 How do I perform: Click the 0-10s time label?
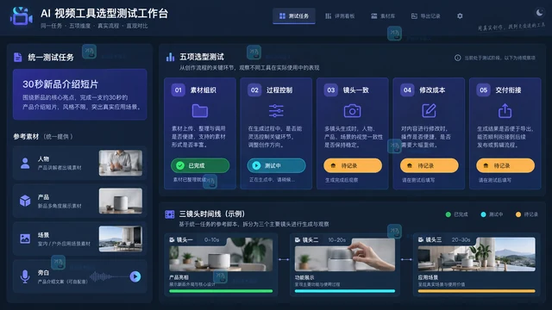211,239
